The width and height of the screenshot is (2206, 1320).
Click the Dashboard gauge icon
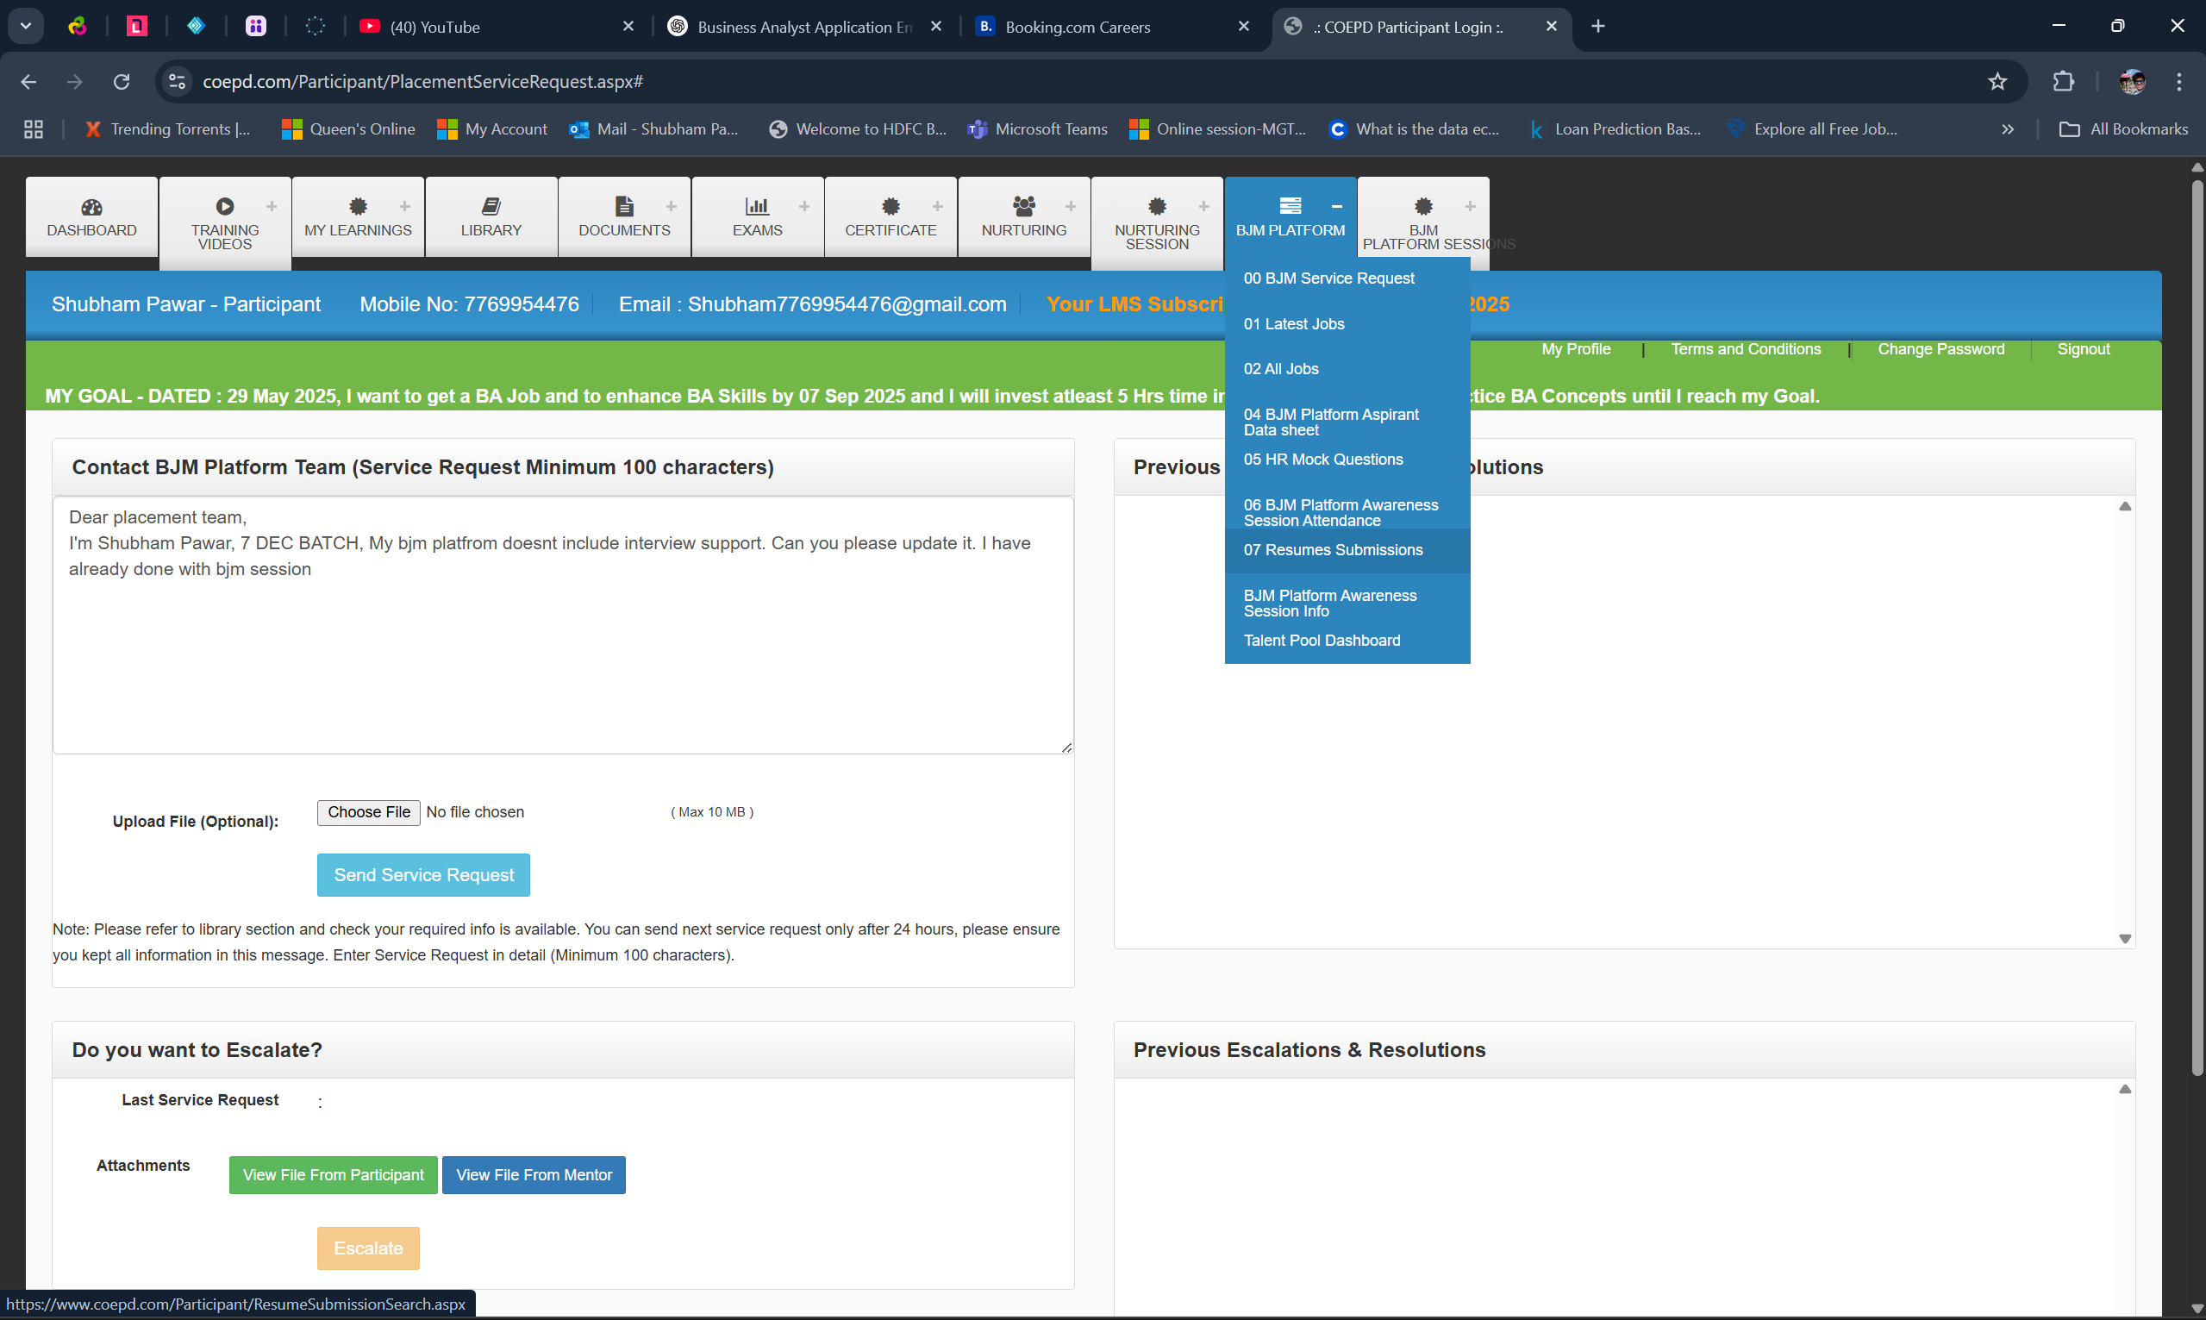[x=91, y=207]
